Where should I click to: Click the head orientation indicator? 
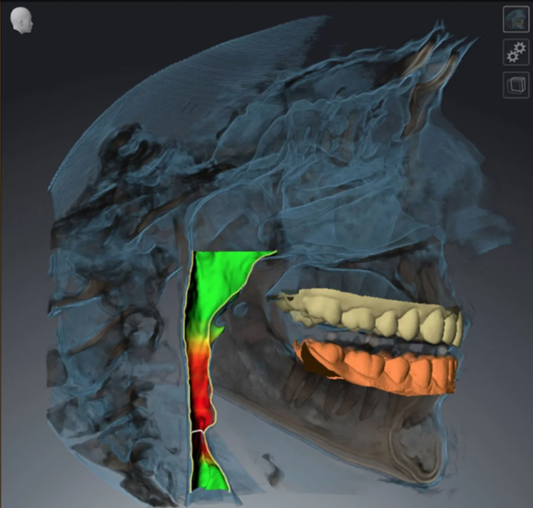pos(20,20)
